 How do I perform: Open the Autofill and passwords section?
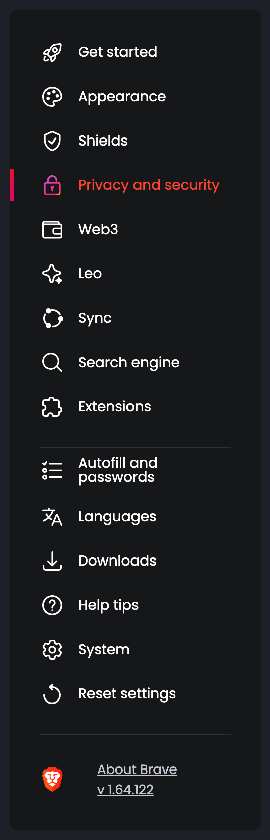coord(136,470)
